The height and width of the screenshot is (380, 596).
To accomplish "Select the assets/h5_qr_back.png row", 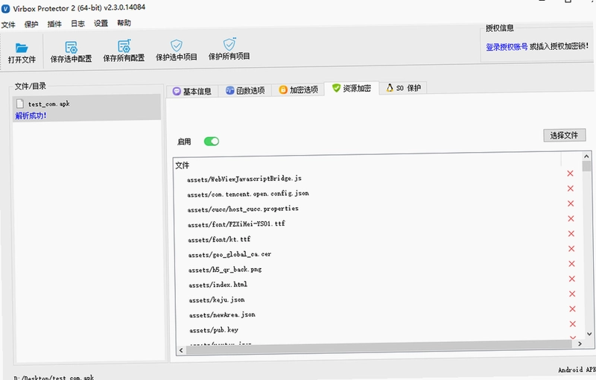I will point(225,270).
